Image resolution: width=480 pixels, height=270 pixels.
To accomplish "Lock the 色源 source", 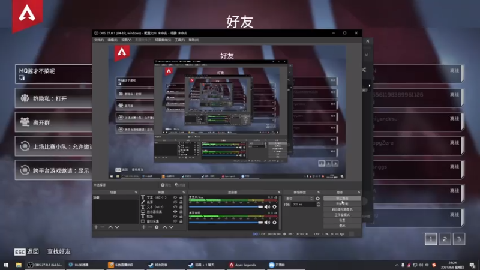I will 181,202.
